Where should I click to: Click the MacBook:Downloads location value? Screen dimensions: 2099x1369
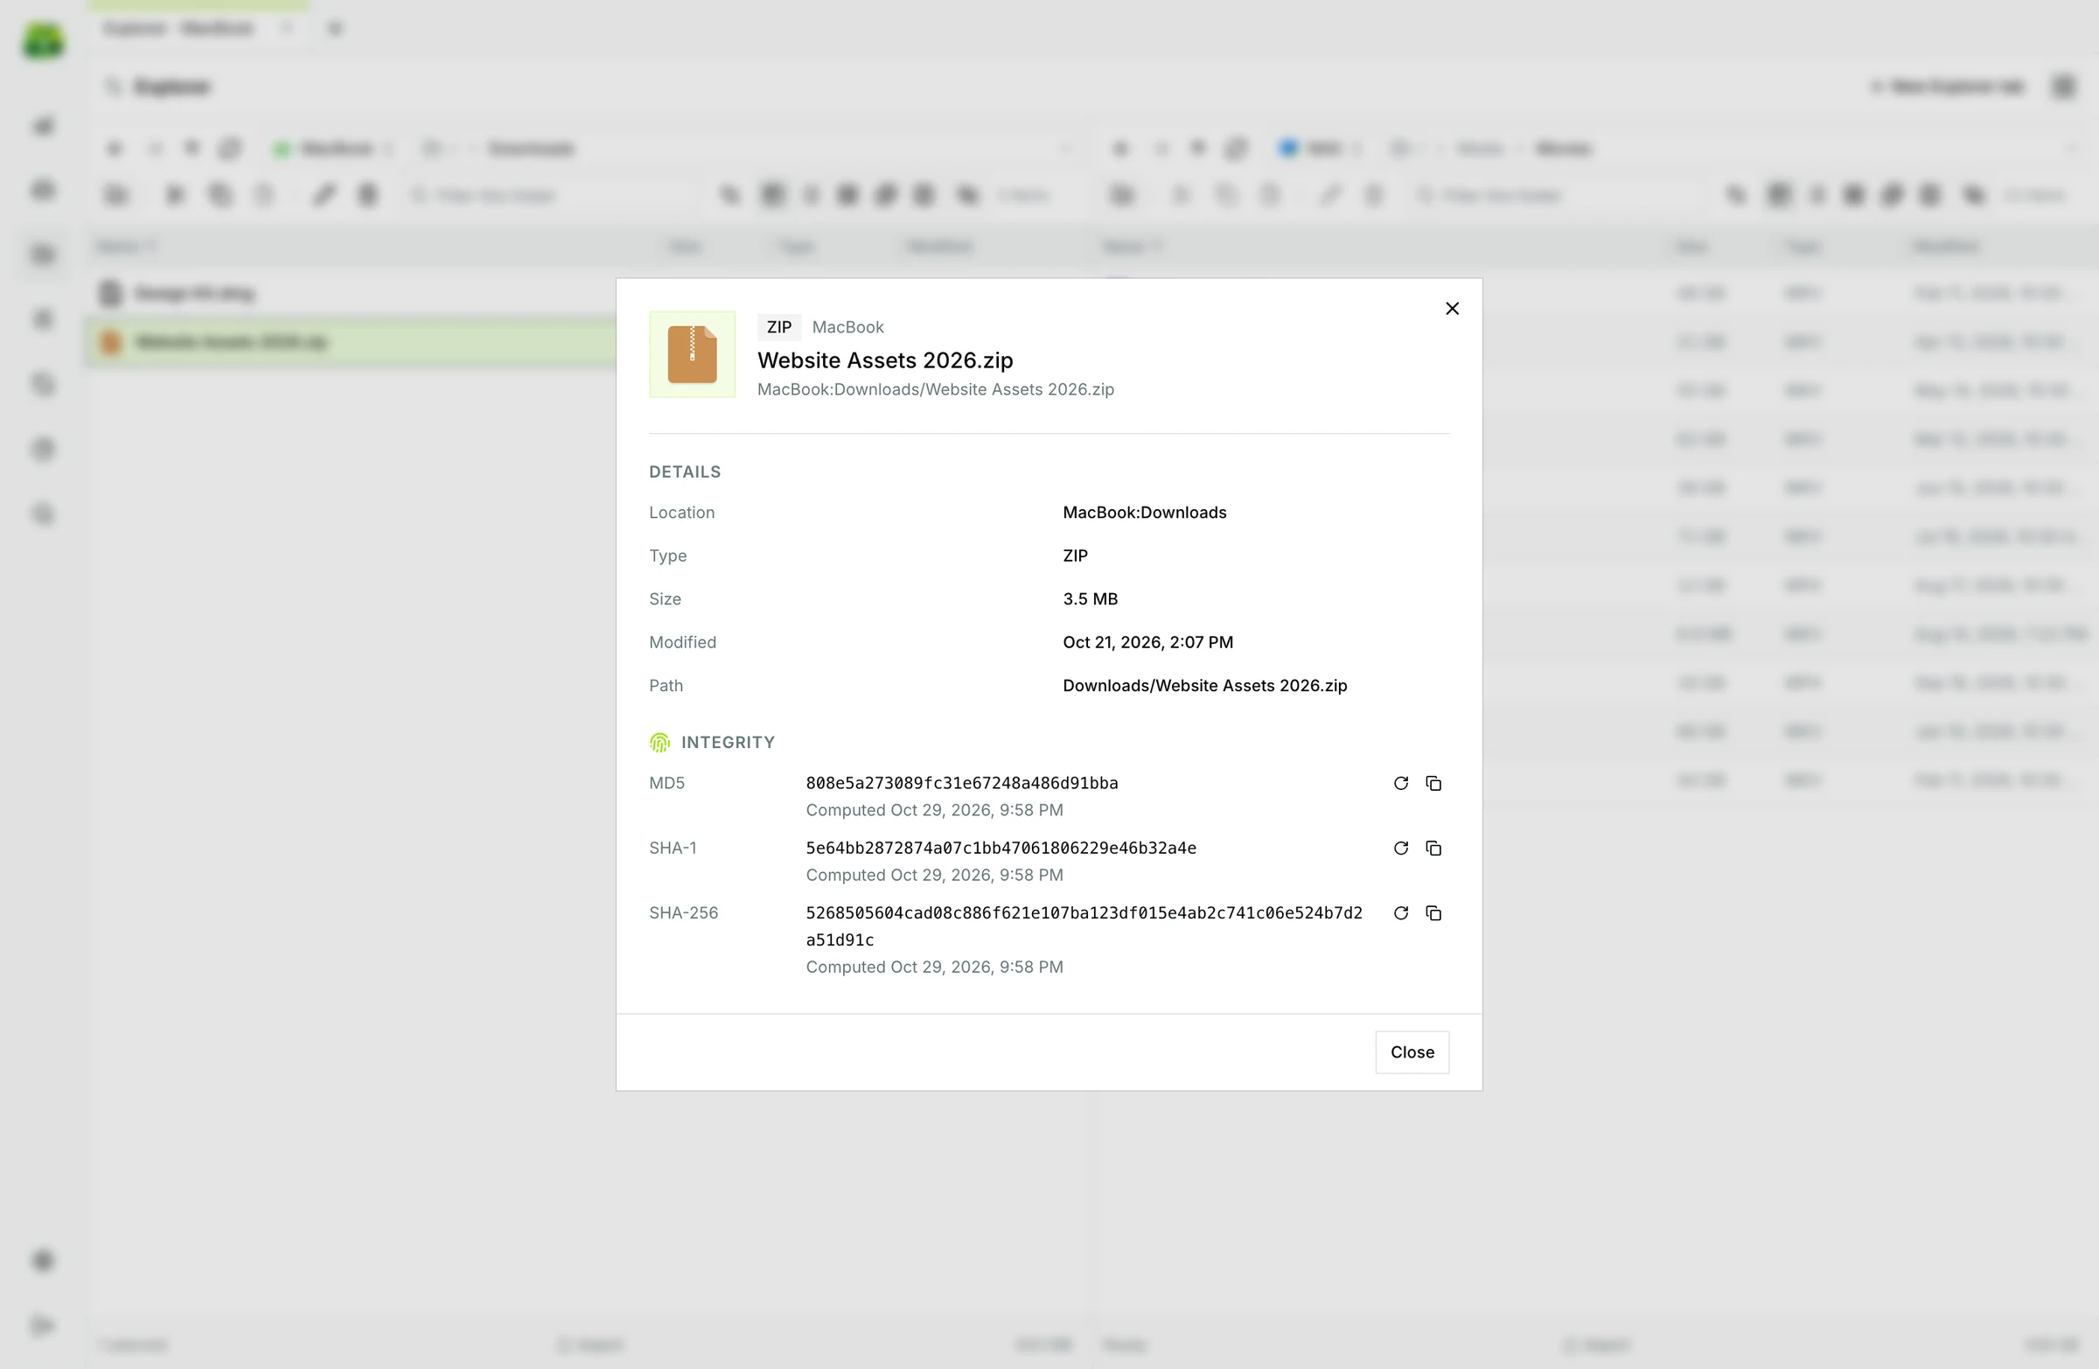click(x=1144, y=513)
